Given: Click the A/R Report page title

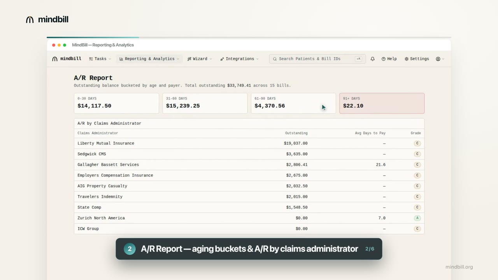Looking at the screenshot, I should [x=93, y=78].
